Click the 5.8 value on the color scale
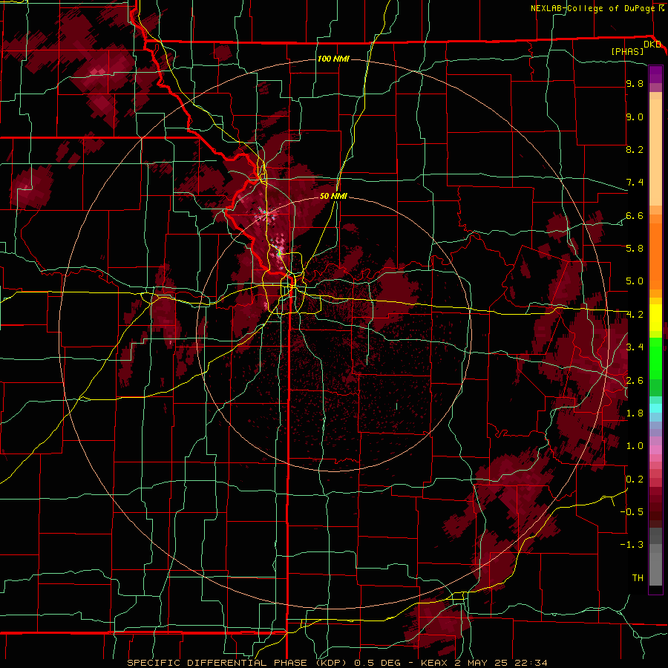The width and height of the screenshot is (668, 668). click(635, 248)
